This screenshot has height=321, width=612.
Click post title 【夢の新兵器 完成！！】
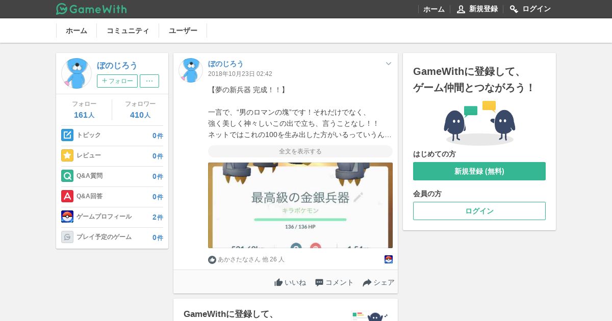tap(247, 90)
